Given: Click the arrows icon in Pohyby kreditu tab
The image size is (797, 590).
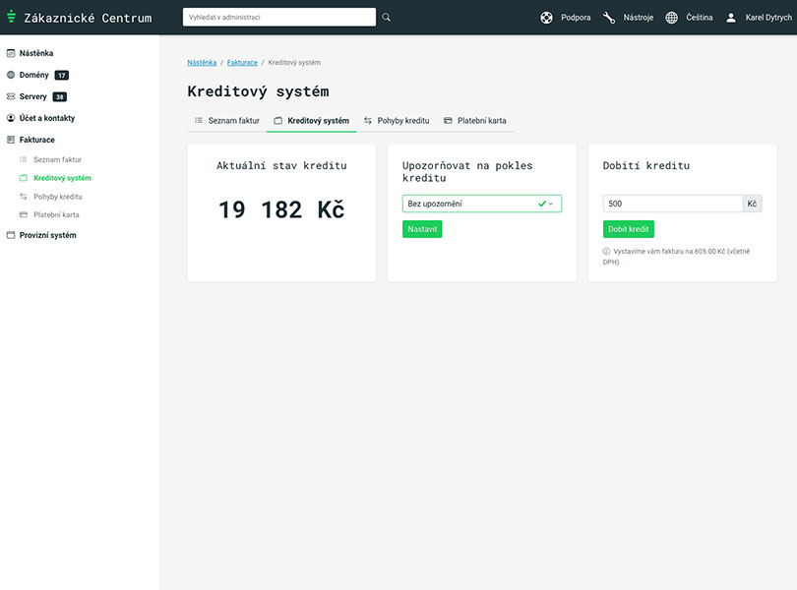Looking at the screenshot, I should 367,120.
